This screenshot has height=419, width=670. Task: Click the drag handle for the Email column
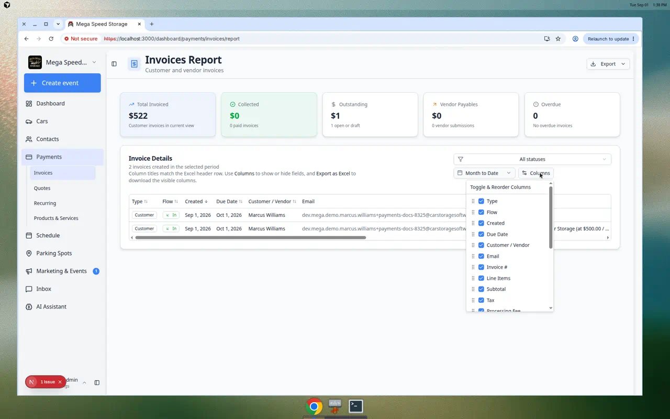point(473,256)
